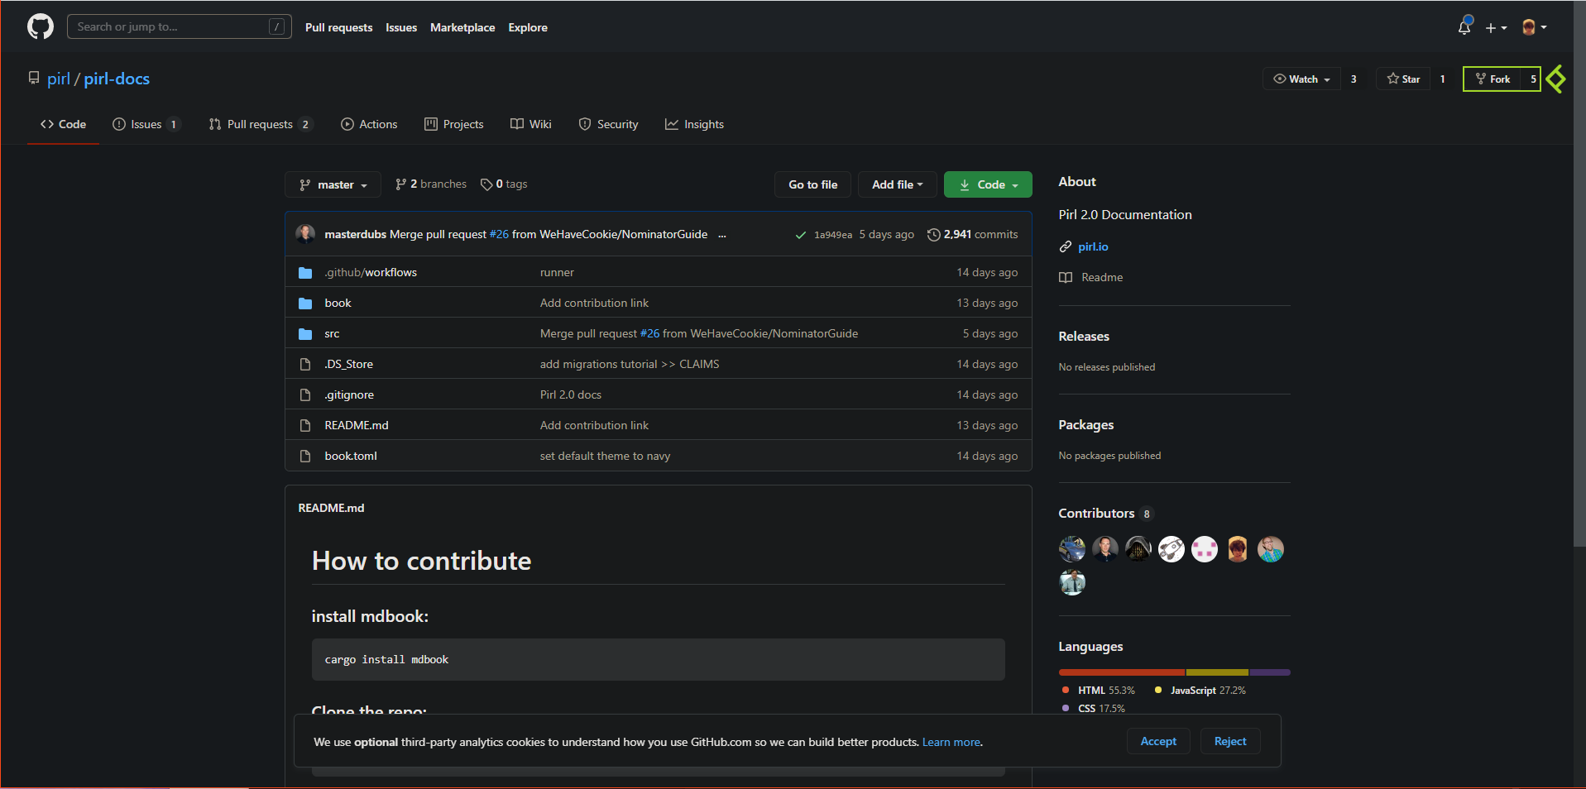Click the book.toml file icon

click(x=305, y=456)
